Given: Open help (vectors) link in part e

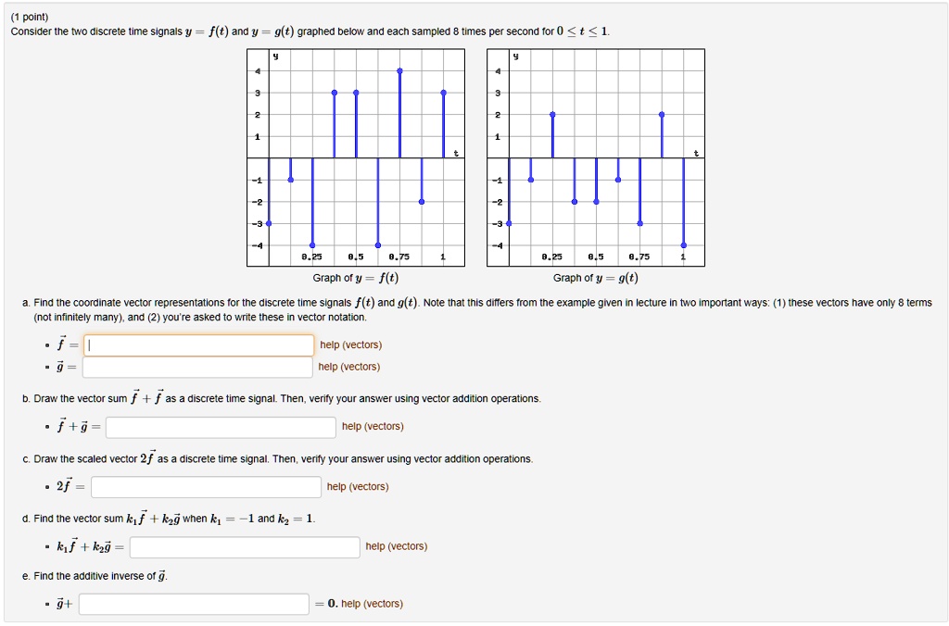Looking at the screenshot, I should pos(374,604).
